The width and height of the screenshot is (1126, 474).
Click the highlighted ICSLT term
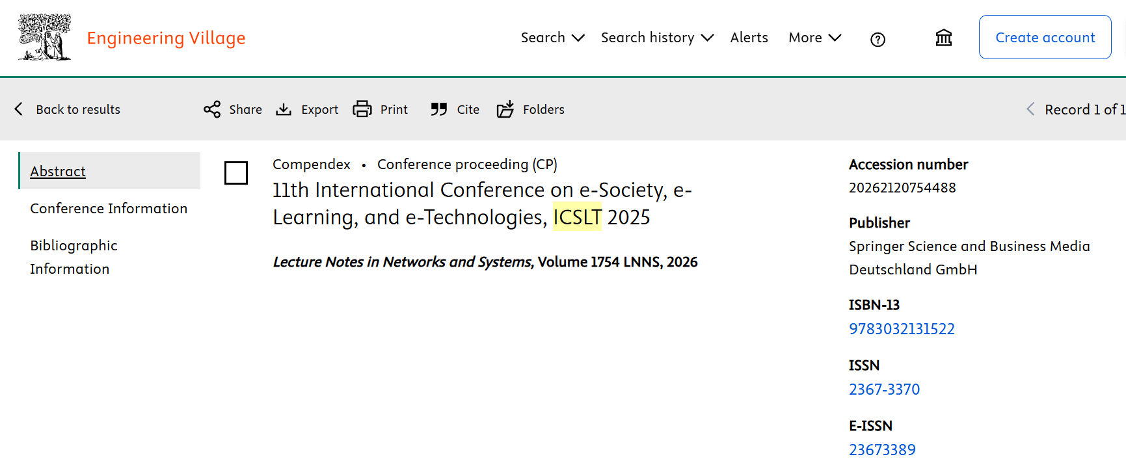click(577, 217)
